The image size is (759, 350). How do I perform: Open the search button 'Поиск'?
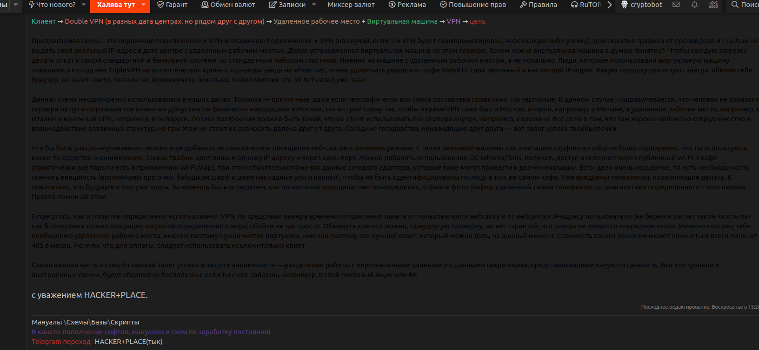point(744,5)
